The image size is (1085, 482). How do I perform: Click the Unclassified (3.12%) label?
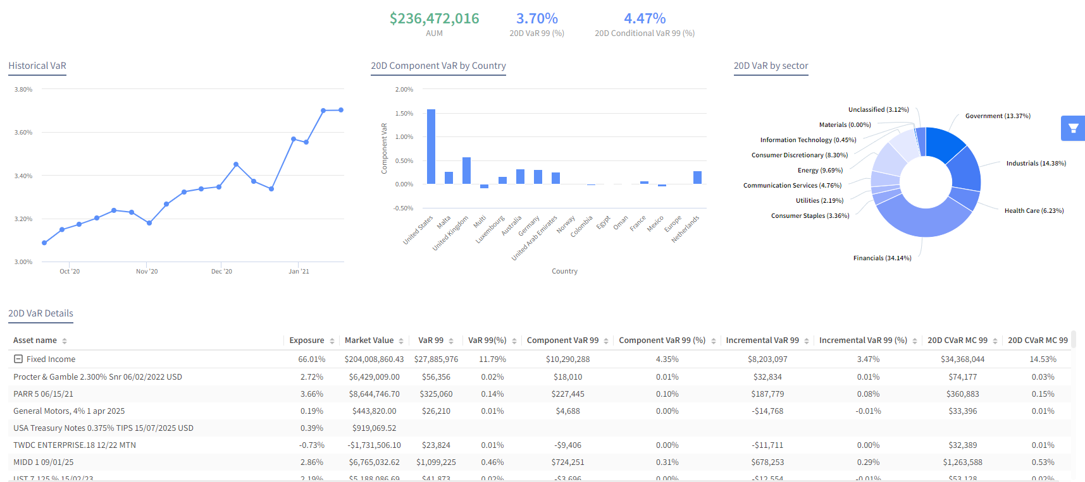point(878,109)
